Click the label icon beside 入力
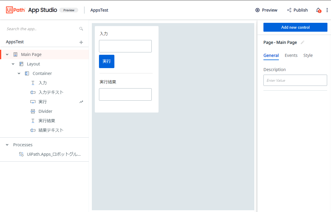This screenshot has height=212, width=331. [33, 83]
